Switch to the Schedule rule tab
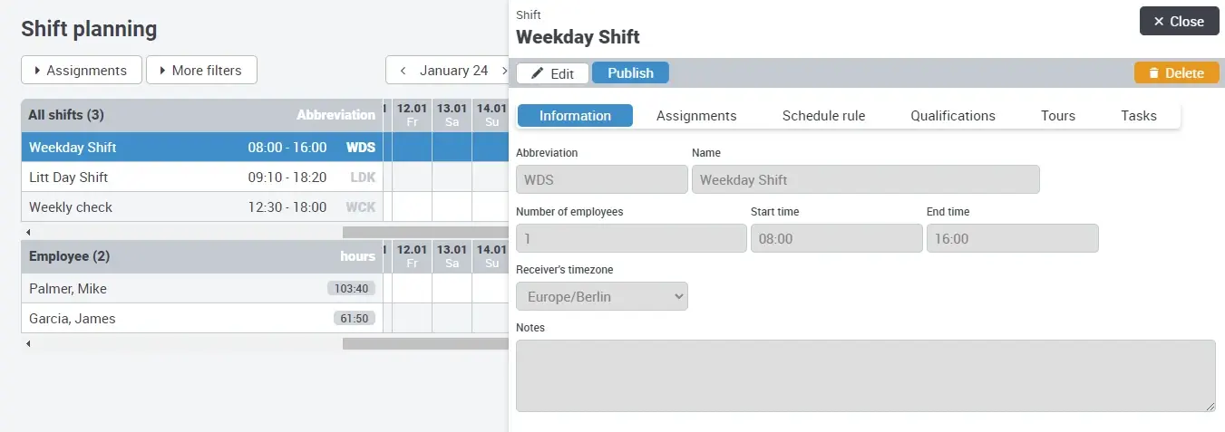Image resolution: width=1225 pixels, height=432 pixels. click(823, 116)
